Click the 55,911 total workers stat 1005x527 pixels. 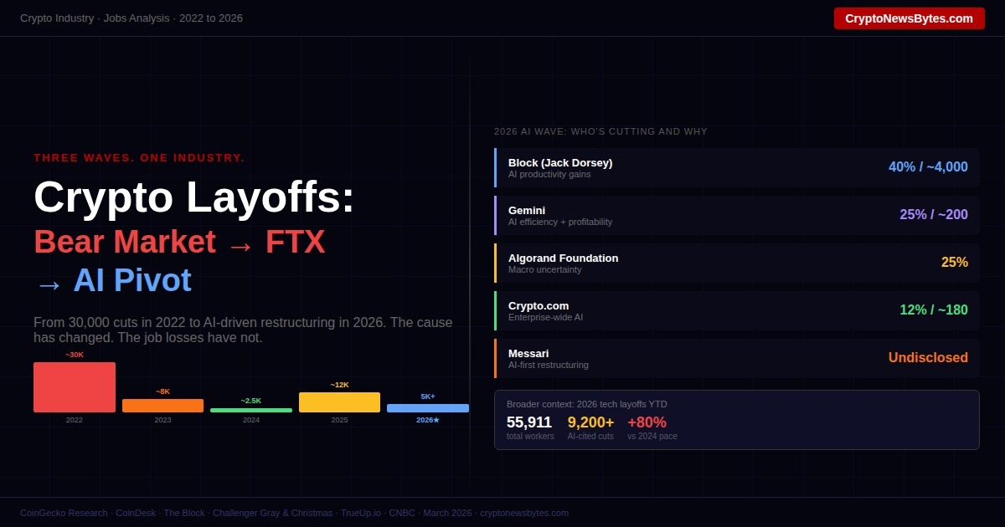(529, 422)
